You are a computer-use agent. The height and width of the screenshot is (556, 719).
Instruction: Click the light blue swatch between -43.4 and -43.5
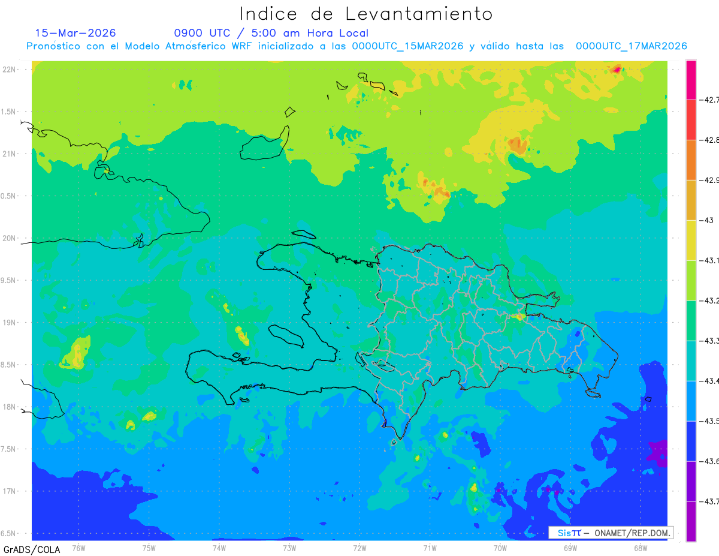[691, 401]
